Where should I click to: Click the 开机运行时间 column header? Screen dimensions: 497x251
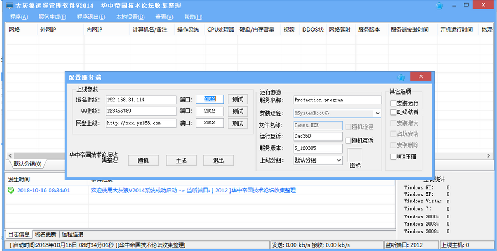(458, 29)
